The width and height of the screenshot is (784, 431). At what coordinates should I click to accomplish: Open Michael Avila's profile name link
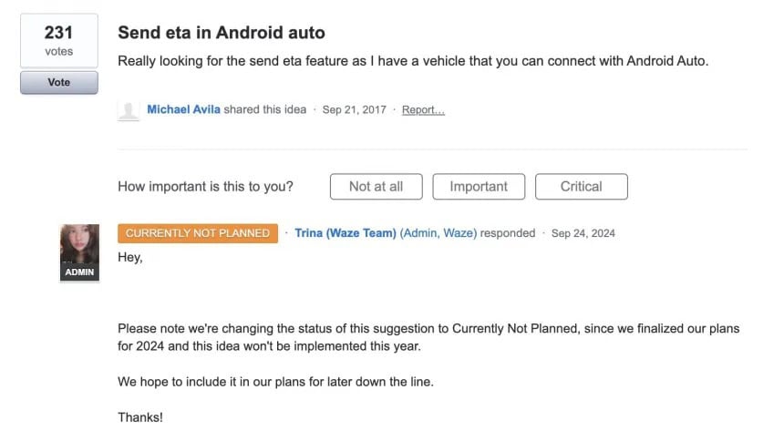[x=183, y=110]
